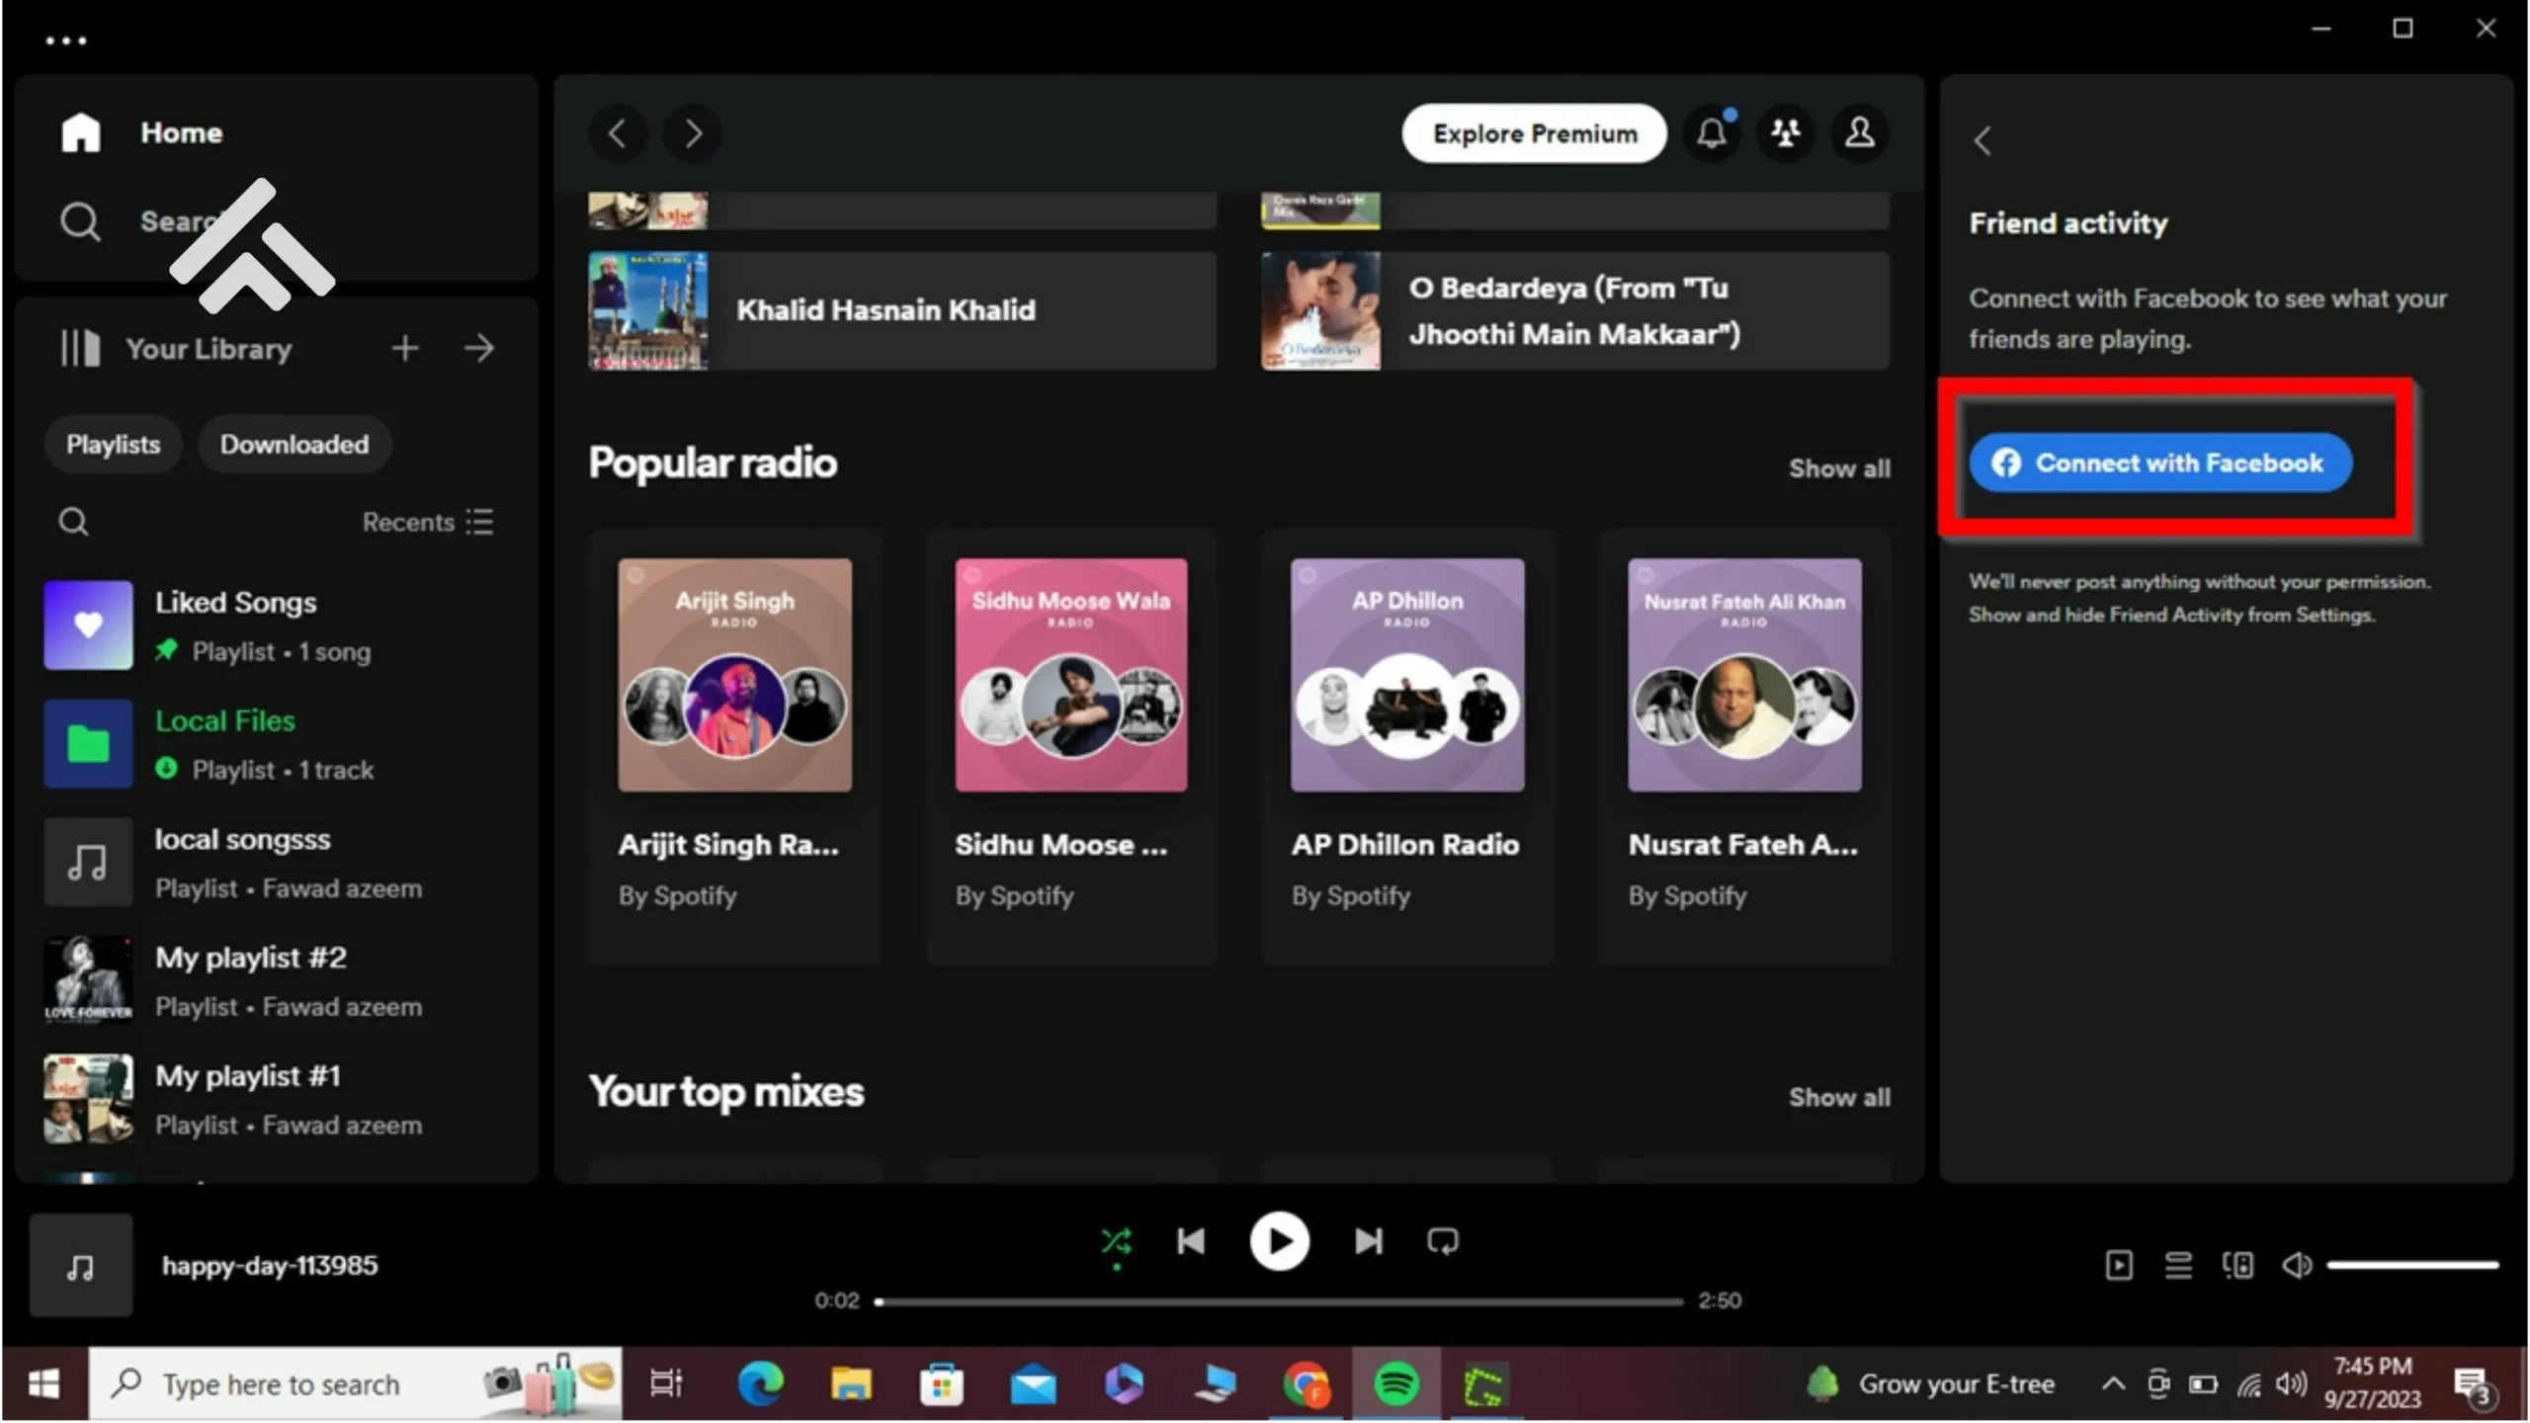The width and height of the screenshot is (2530, 1423).
Task: Show hidden system tray icons
Action: (x=2113, y=1383)
